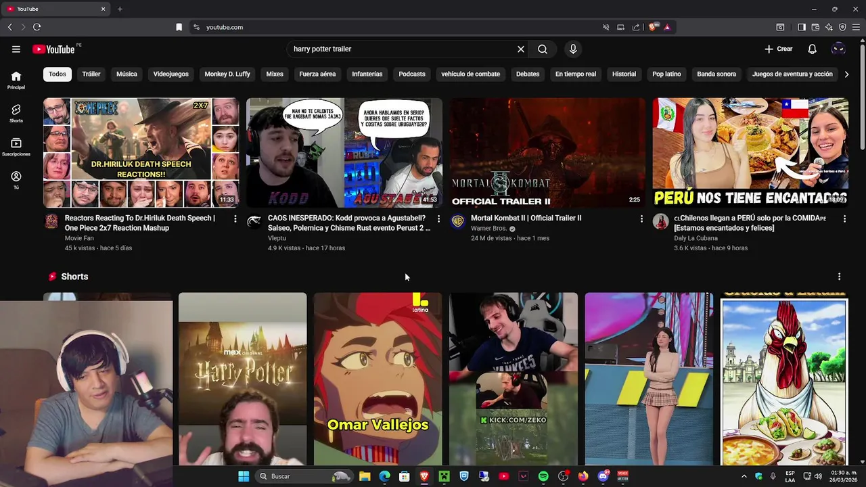Open Brave Shields lion icon
Image resolution: width=866 pixels, height=487 pixels.
(652, 27)
